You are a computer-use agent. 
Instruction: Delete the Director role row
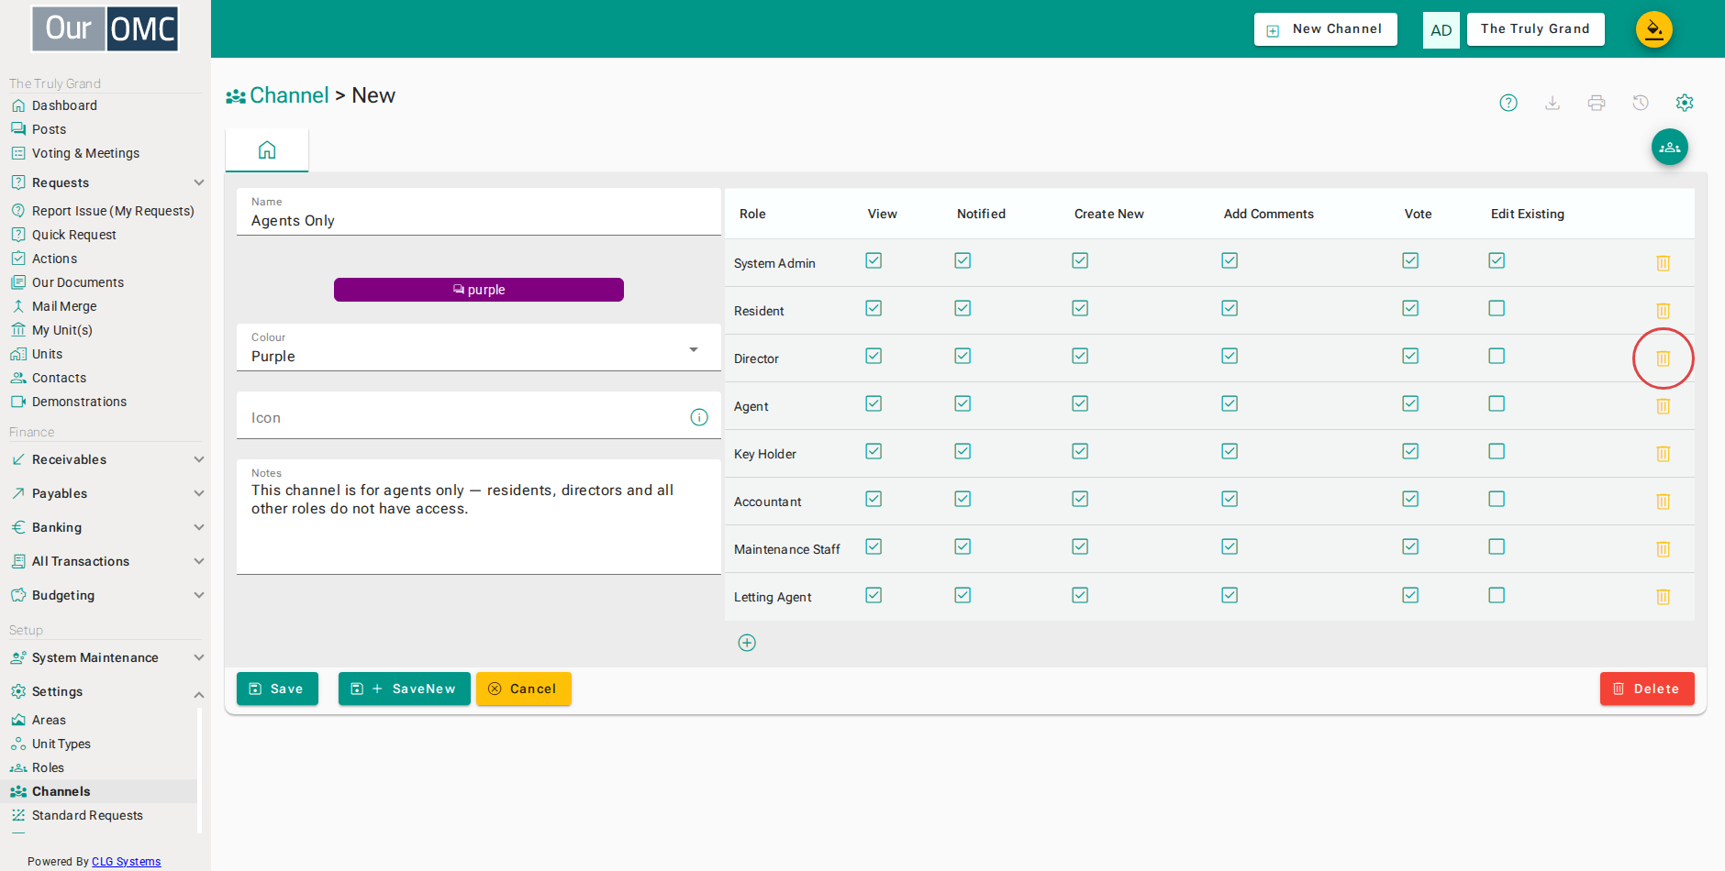coord(1663,358)
